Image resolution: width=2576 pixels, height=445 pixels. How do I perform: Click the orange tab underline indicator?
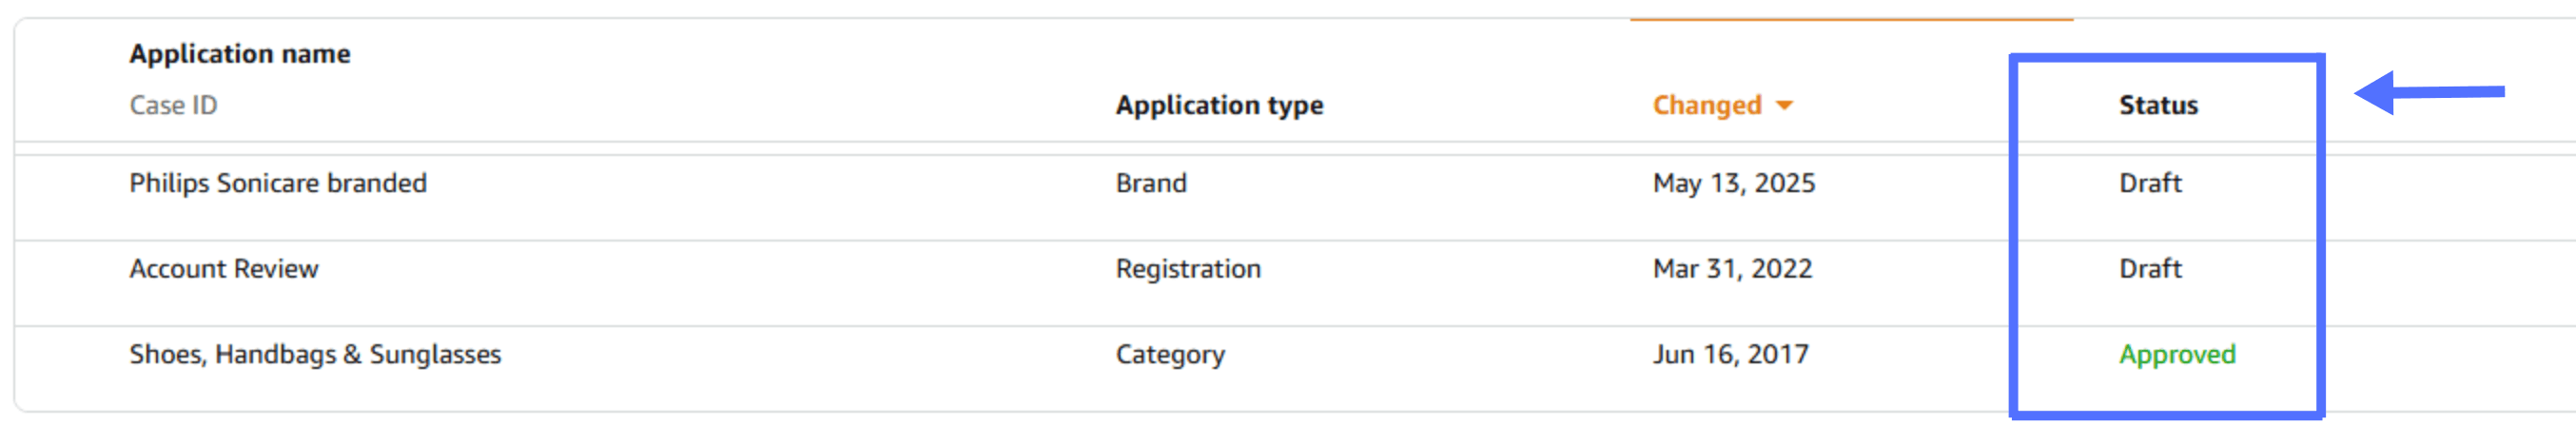pos(1851,19)
